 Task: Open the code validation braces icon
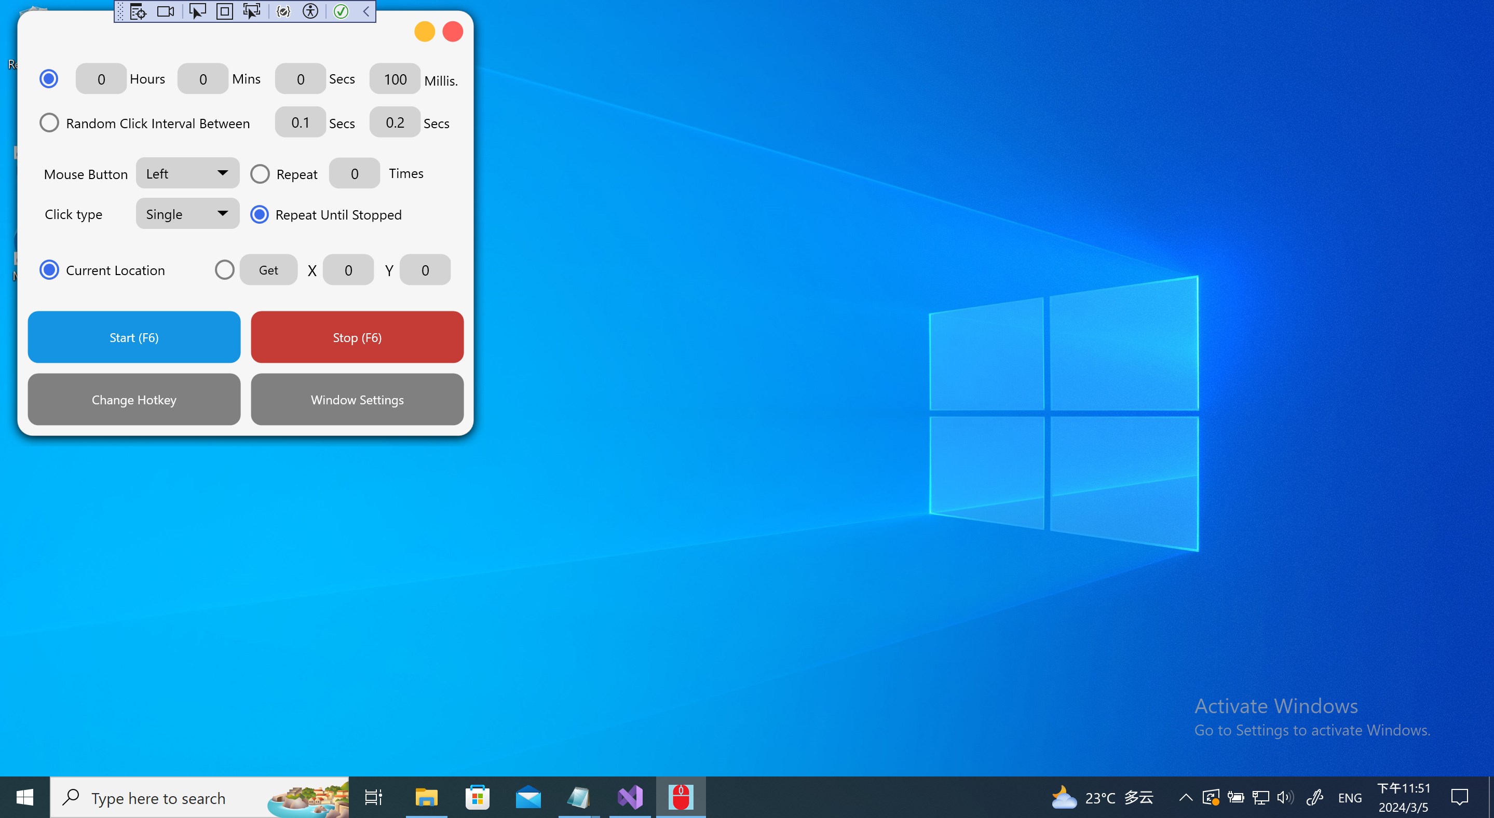pyautogui.click(x=283, y=11)
